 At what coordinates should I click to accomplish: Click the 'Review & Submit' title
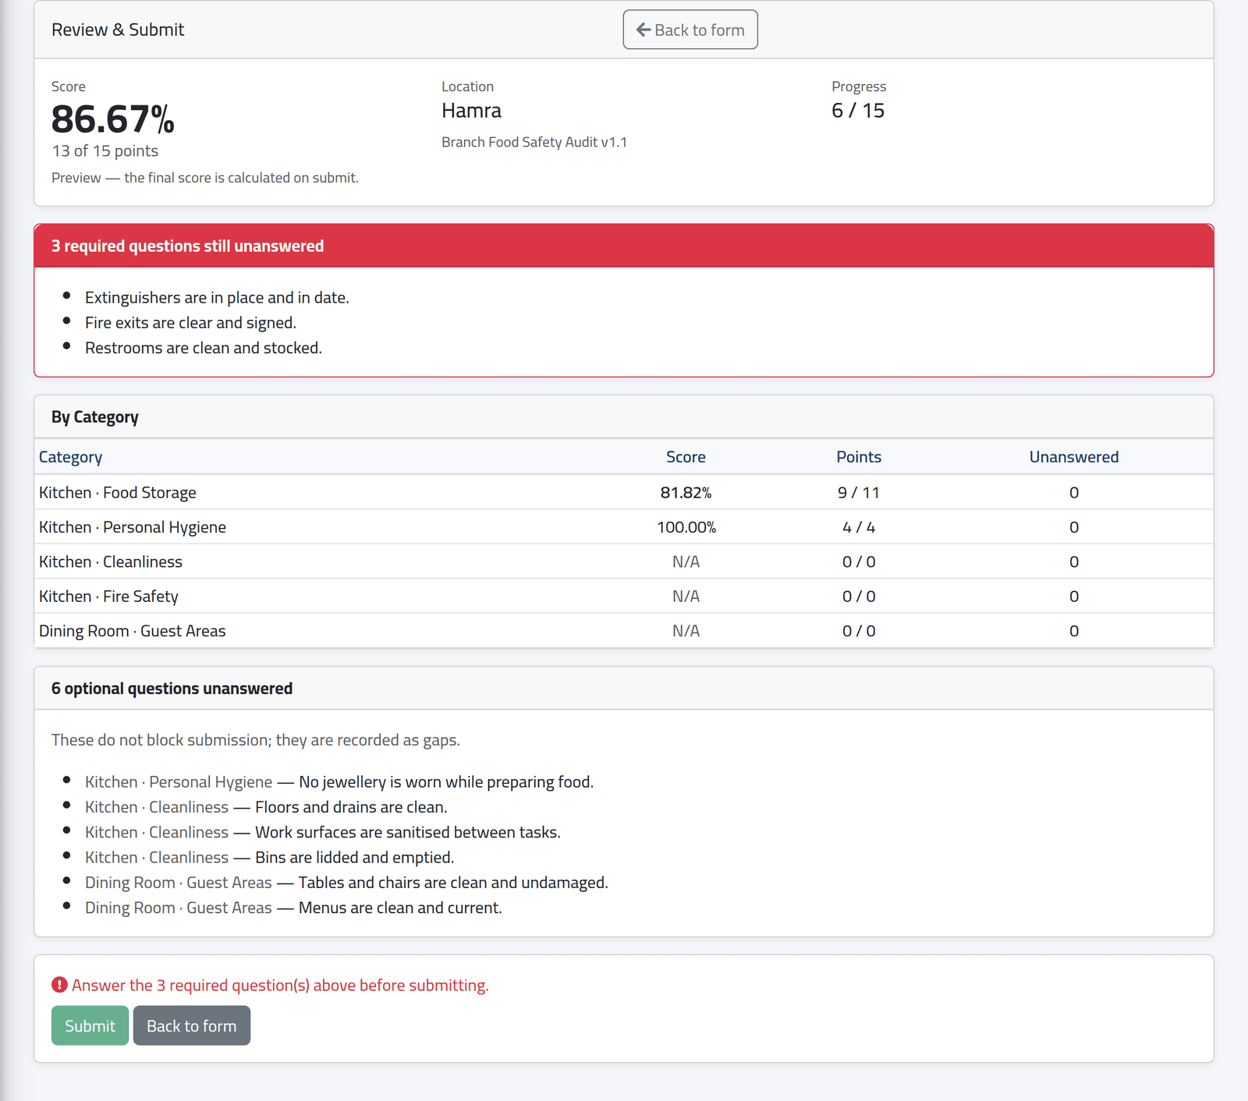point(118,30)
